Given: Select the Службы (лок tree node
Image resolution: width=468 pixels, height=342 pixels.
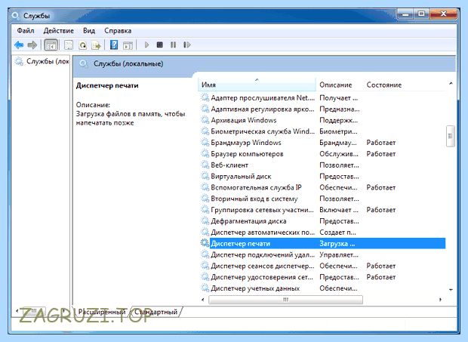Looking at the screenshot, I should 48,61.
